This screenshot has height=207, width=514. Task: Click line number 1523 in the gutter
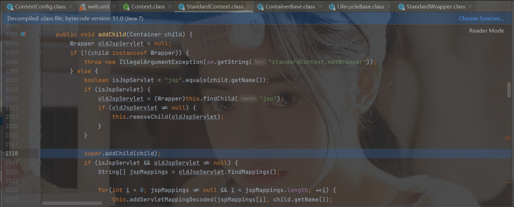coord(12,199)
